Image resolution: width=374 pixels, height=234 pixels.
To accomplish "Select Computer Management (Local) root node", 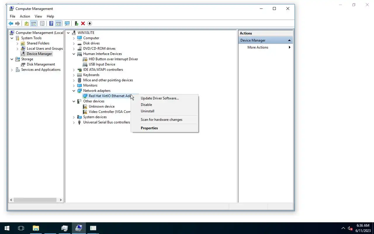I will point(39,33).
